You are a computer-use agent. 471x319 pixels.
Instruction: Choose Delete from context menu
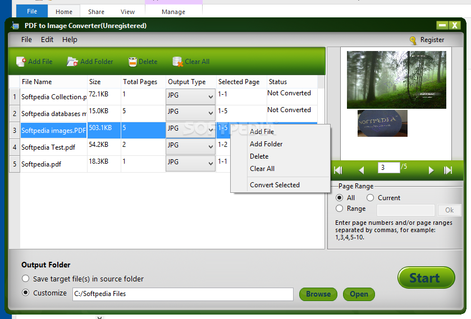(x=259, y=156)
